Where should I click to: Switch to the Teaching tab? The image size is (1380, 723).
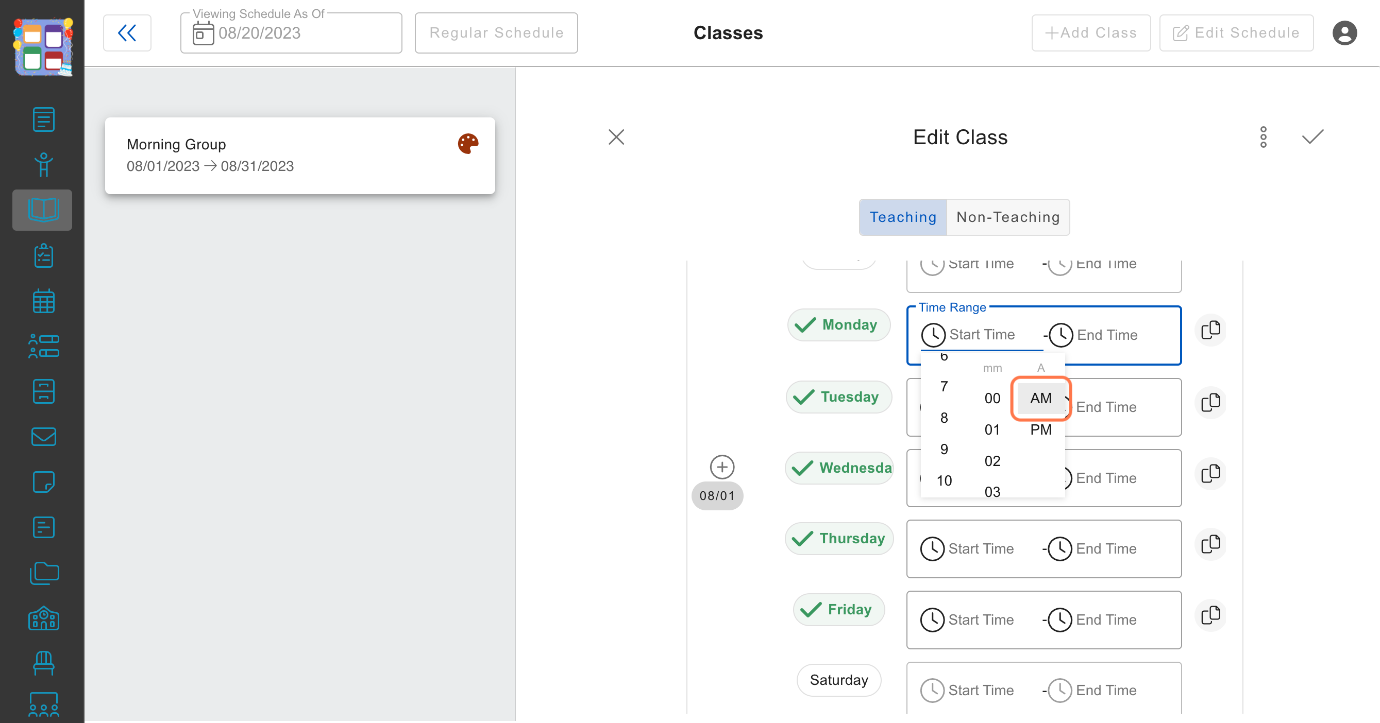coord(903,217)
